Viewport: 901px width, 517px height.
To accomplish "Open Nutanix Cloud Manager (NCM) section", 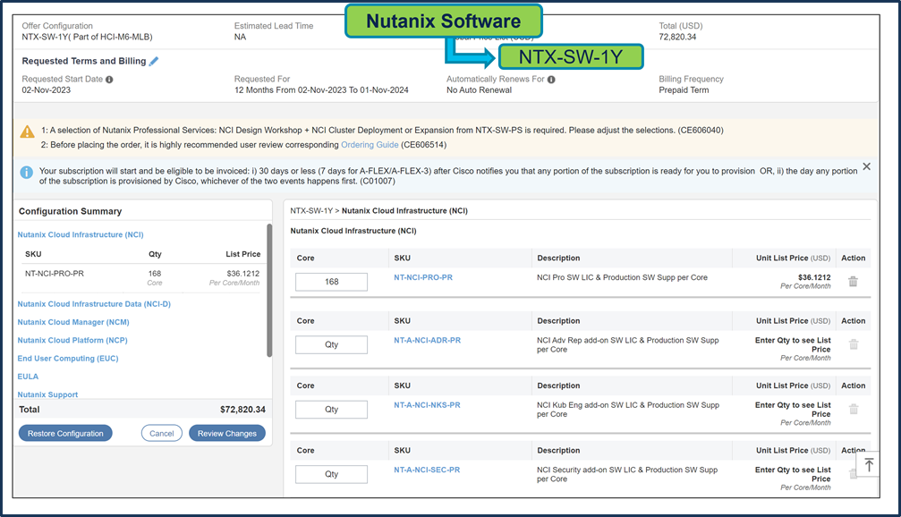I will 73,322.
